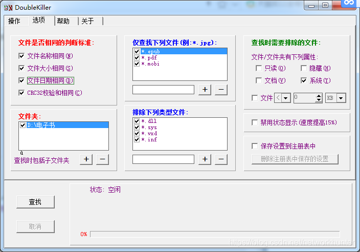This screenshot has height=252, width=360.
Task: Click the file size number field
Action: (304, 98)
